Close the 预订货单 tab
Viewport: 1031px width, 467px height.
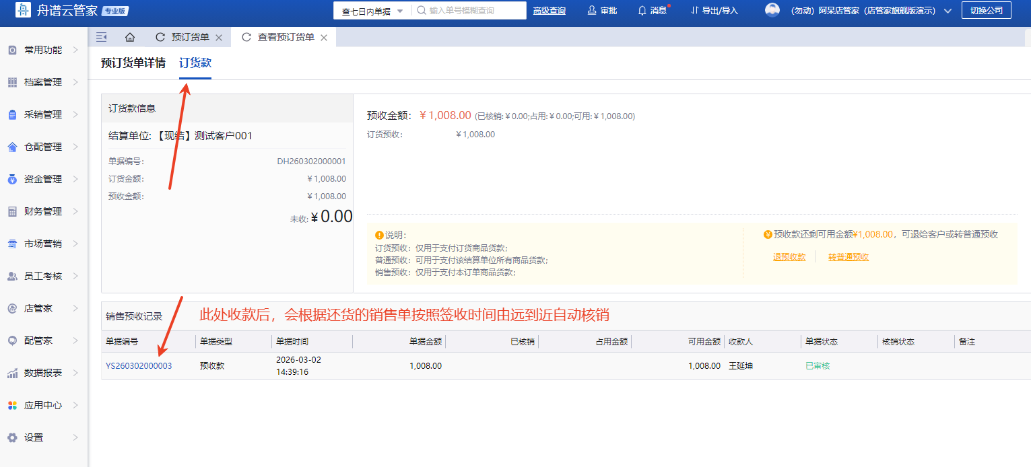click(x=219, y=38)
